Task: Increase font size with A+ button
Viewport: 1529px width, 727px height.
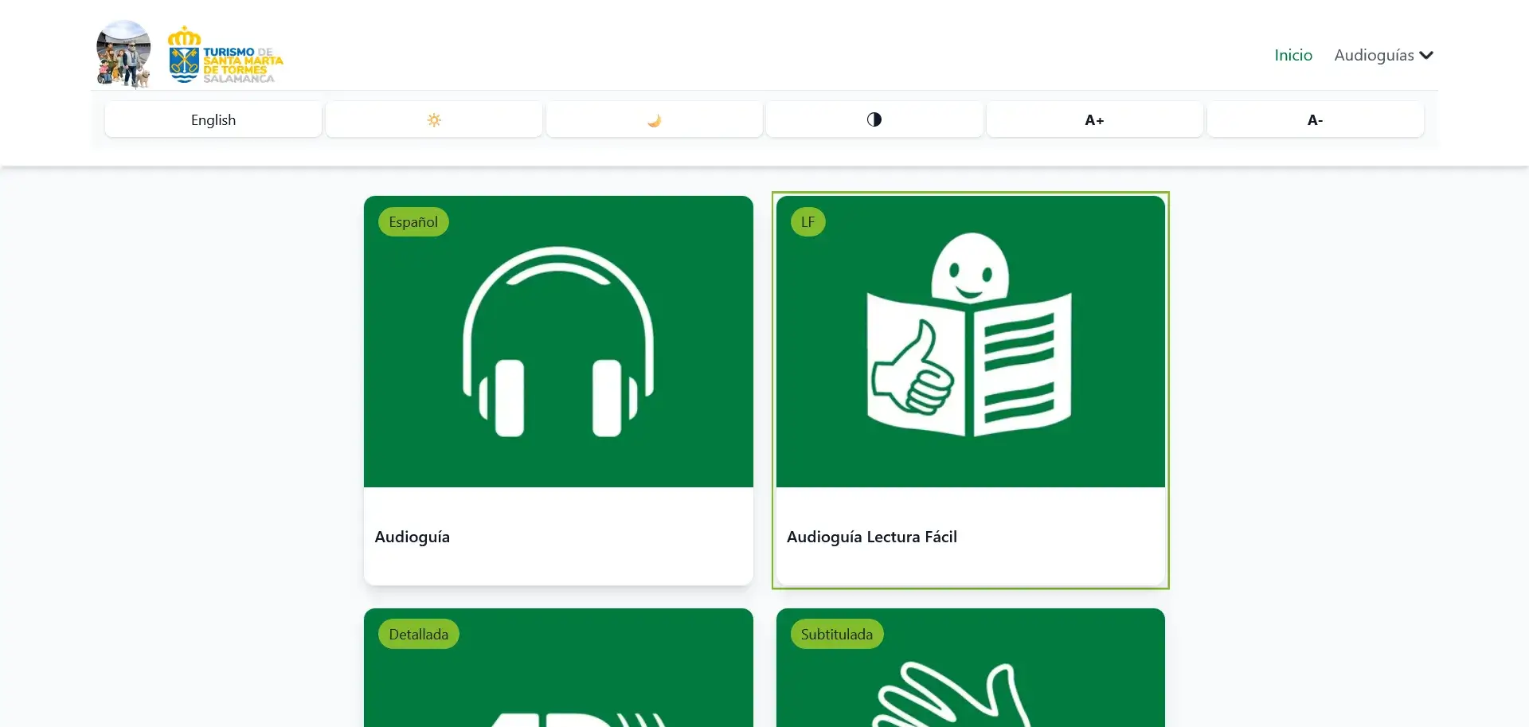Action: (x=1094, y=120)
